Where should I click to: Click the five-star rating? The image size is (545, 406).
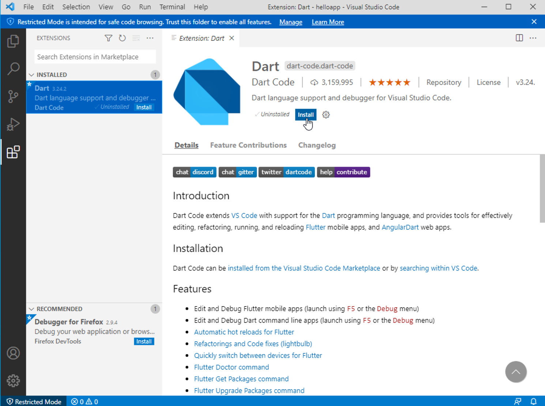(390, 82)
